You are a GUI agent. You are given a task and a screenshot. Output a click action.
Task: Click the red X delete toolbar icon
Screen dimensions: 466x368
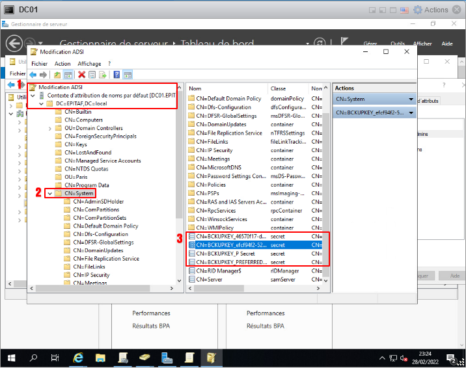click(82, 75)
